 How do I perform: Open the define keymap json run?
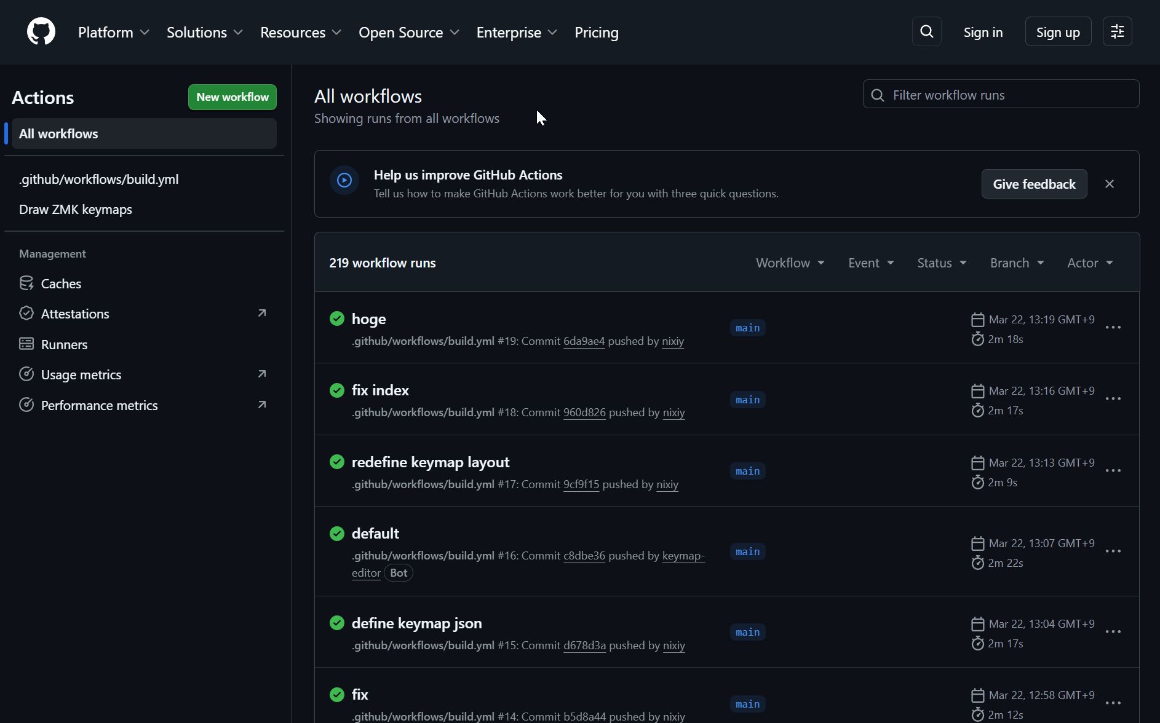[416, 623]
